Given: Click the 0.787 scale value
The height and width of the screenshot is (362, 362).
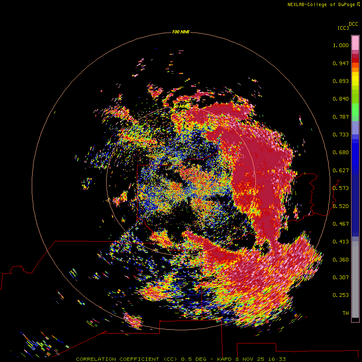Looking at the screenshot, I should [341, 117].
